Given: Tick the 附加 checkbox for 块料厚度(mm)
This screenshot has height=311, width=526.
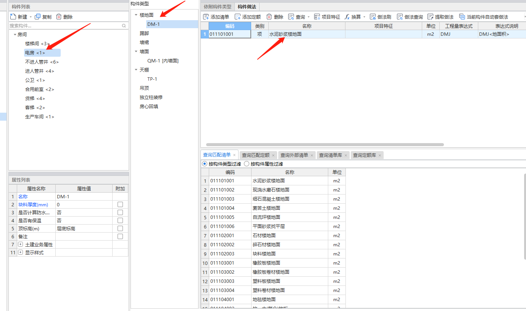Looking at the screenshot, I should coord(120,204).
